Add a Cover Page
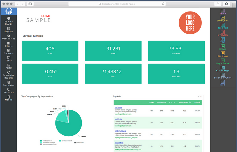237x152 pixels. pyautogui.click(x=223, y=69)
